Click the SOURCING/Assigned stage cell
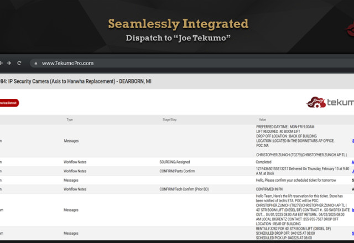Screen dimensions: 354x243 (175, 162)
